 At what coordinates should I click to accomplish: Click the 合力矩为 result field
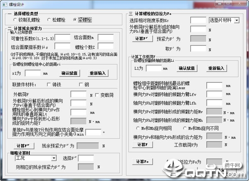point(215,136)
